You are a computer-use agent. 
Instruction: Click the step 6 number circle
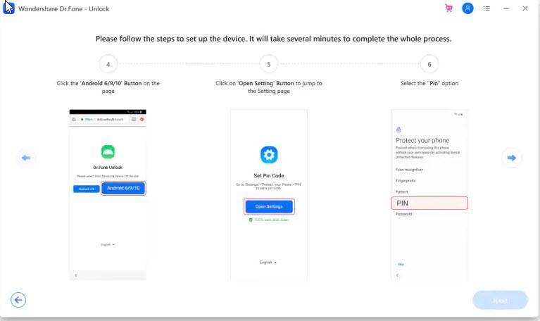429,64
